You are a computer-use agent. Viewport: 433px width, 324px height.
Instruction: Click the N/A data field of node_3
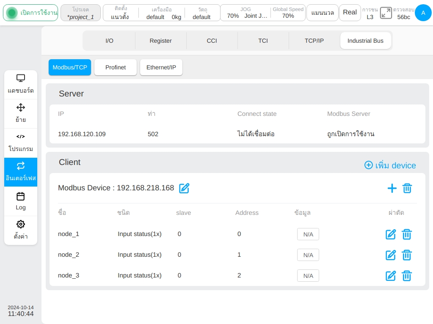click(x=308, y=276)
